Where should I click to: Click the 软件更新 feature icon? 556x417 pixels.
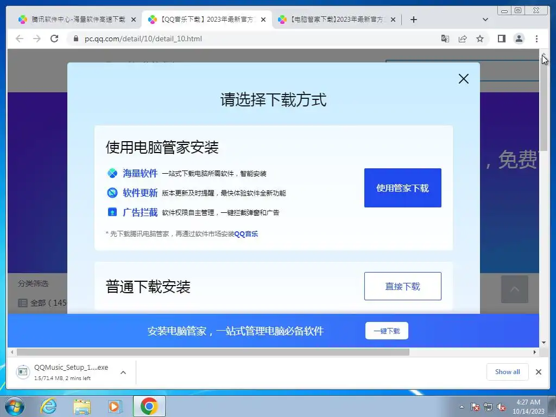(x=112, y=193)
